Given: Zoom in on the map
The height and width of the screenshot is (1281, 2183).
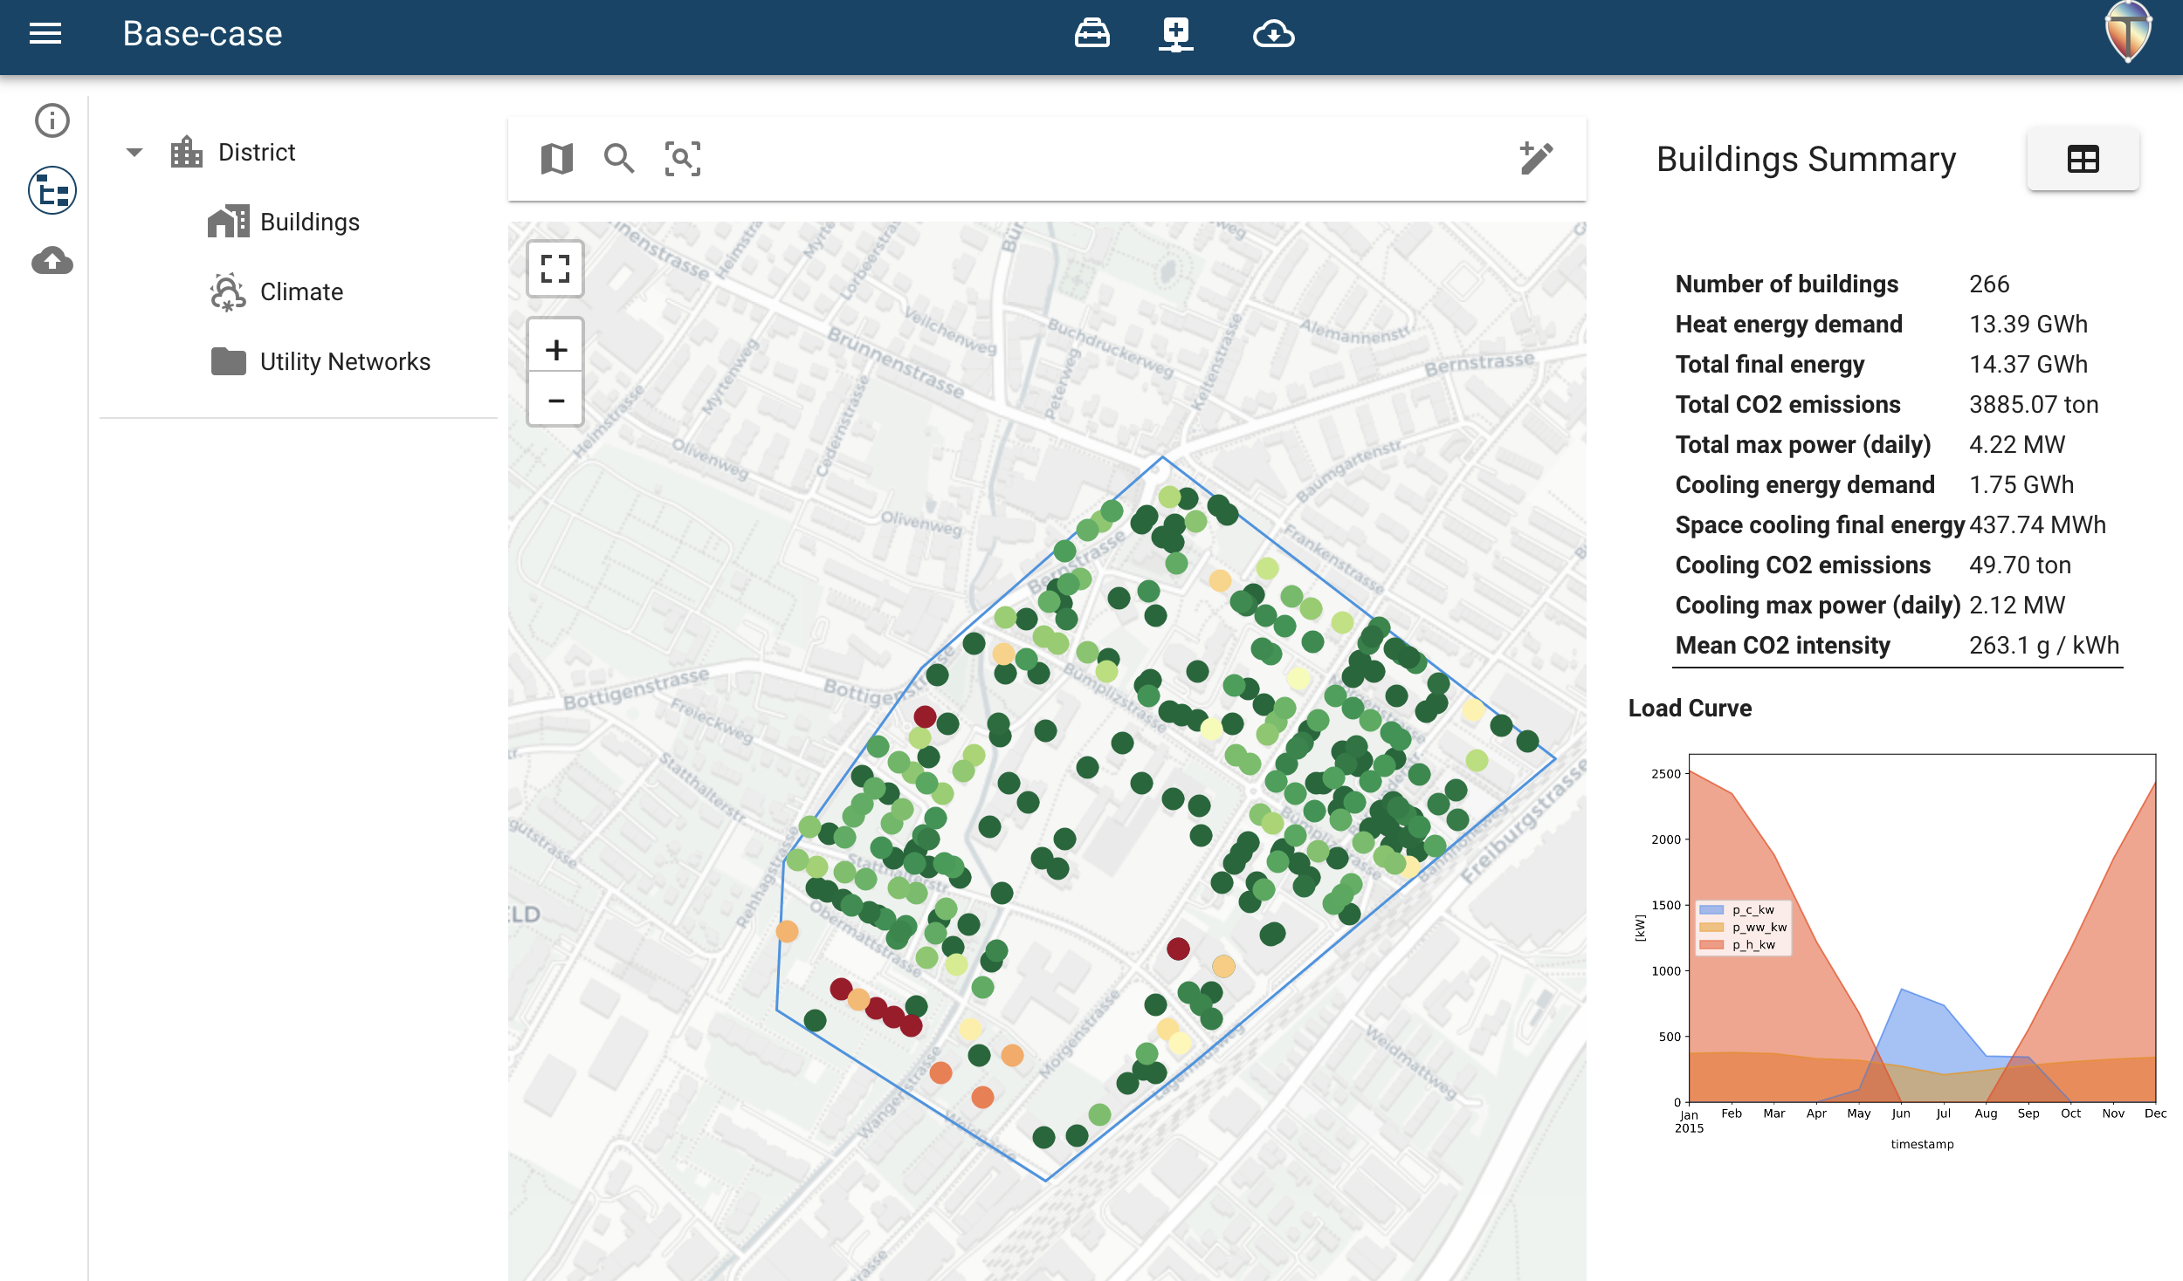Looking at the screenshot, I should (555, 350).
